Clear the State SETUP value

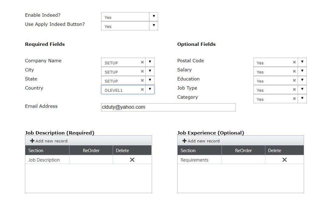click(x=142, y=80)
